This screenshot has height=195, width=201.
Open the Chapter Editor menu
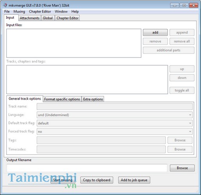[40, 11]
